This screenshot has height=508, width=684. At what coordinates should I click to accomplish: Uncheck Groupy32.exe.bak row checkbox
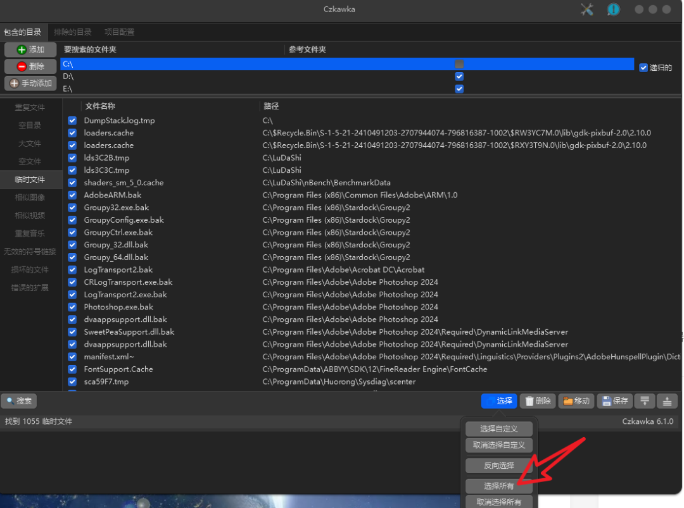click(72, 208)
